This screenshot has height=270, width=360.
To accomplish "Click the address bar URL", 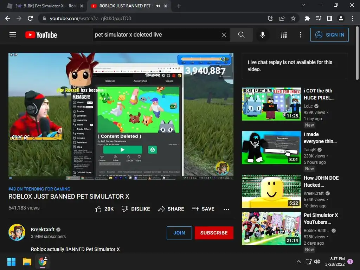I will 90,18.
